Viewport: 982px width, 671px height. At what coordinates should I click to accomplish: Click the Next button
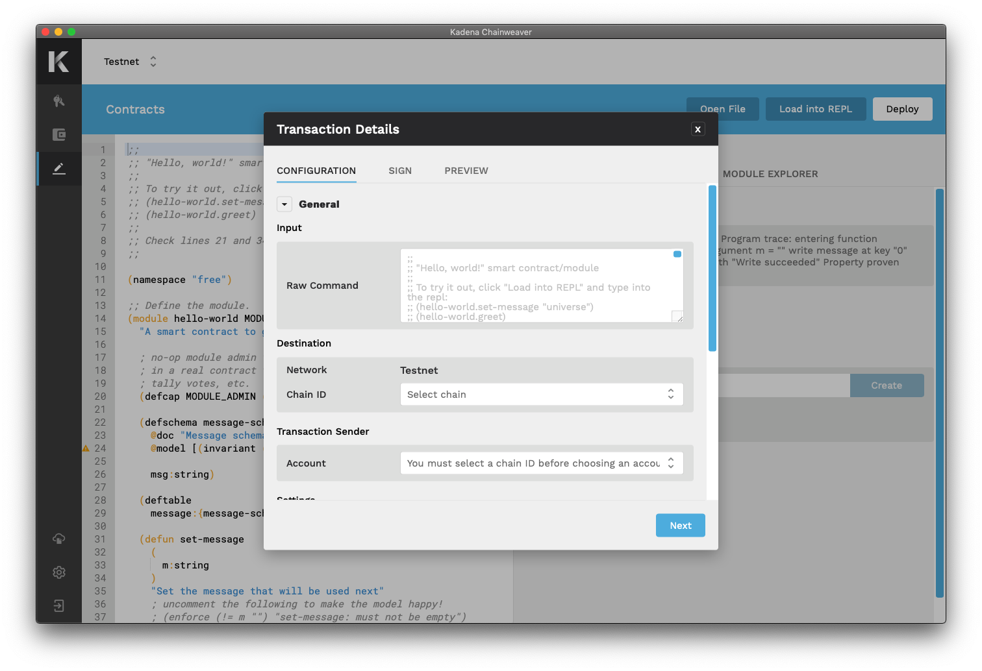pyautogui.click(x=680, y=526)
